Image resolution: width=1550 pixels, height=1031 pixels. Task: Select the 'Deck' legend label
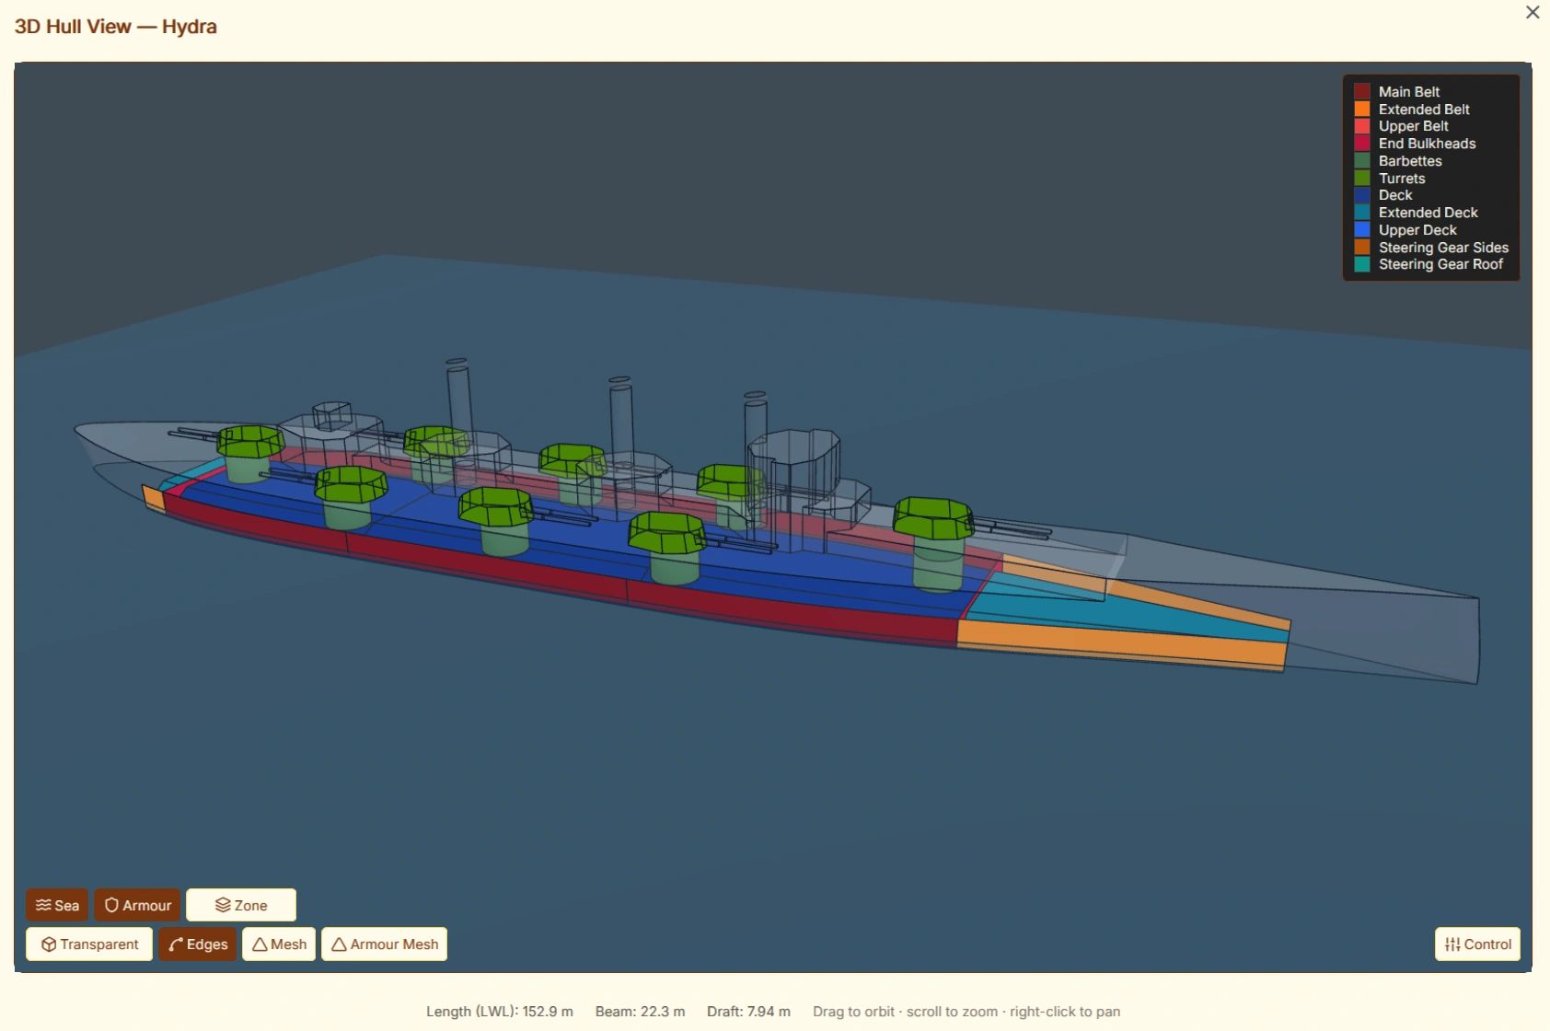[x=1395, y=195]
